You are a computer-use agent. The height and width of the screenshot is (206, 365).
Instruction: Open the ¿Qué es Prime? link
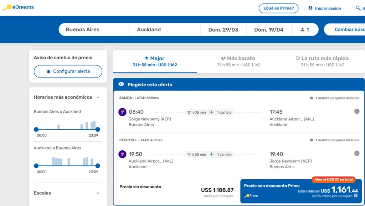point(278,8)
